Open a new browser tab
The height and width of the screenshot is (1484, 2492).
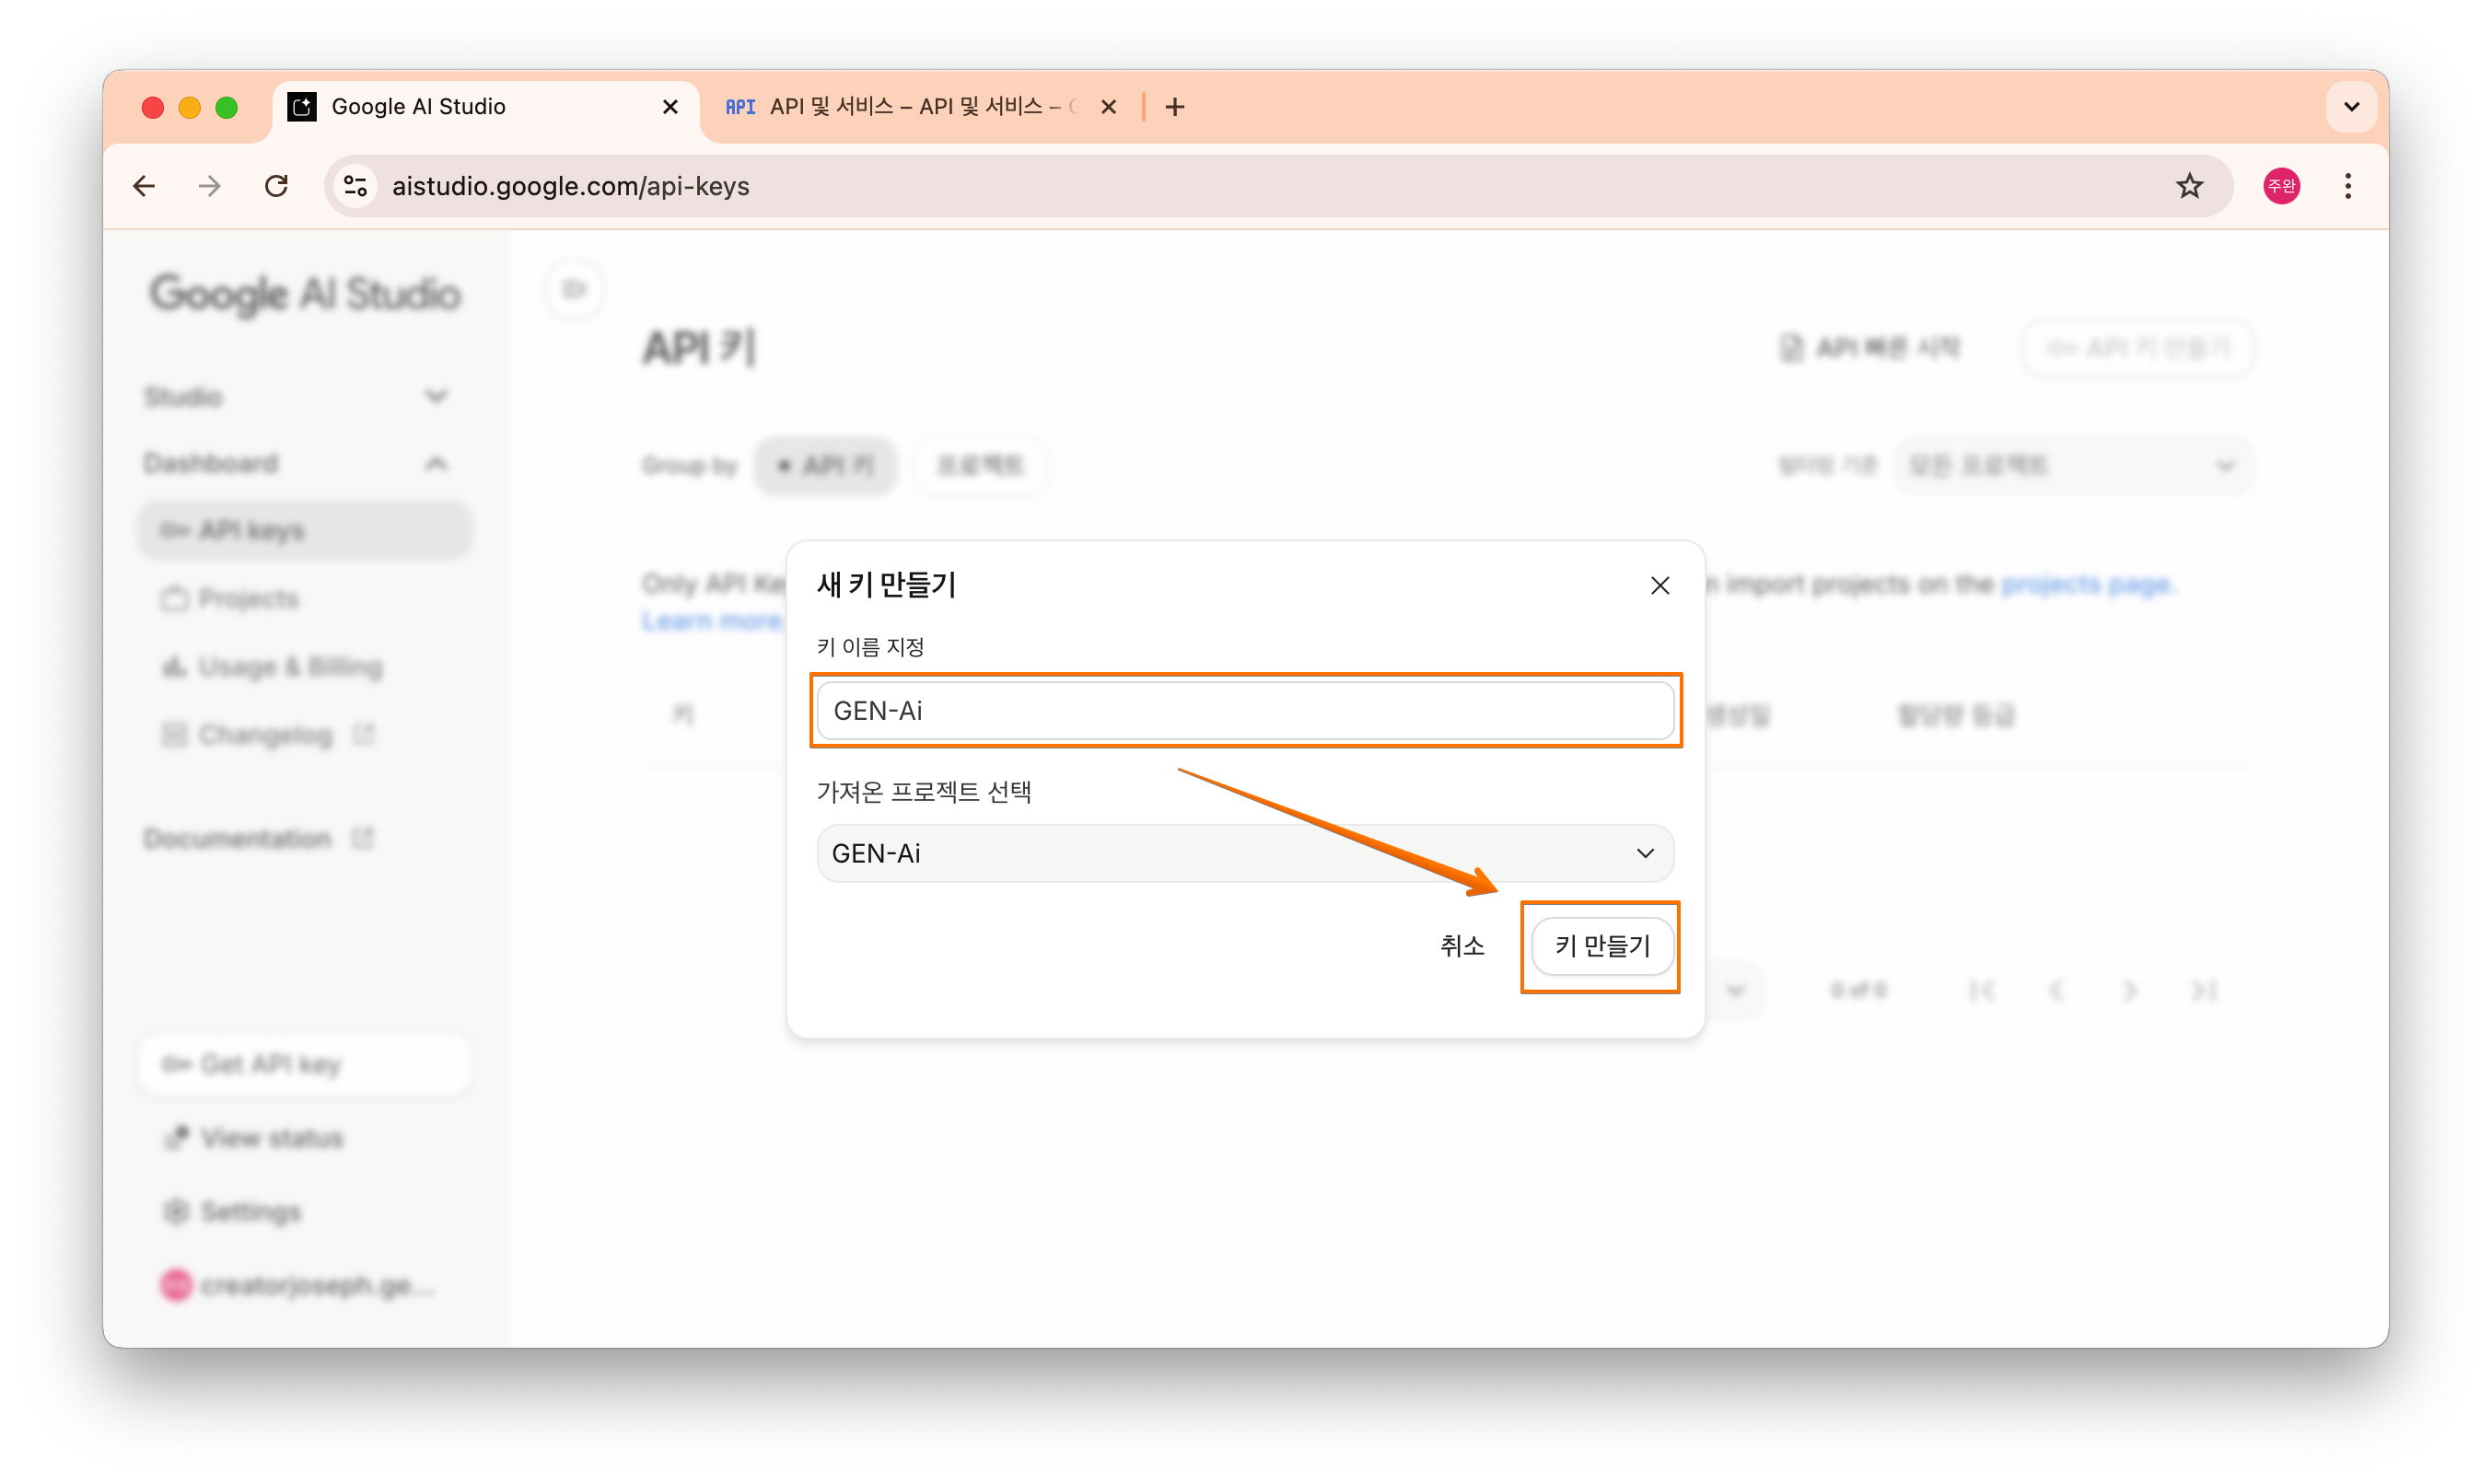(x=1174, y=107)
